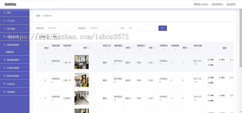Expand the 租赁评价管理 chevron

tap(26, 75)
